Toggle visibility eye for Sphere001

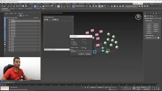(8, 37)
